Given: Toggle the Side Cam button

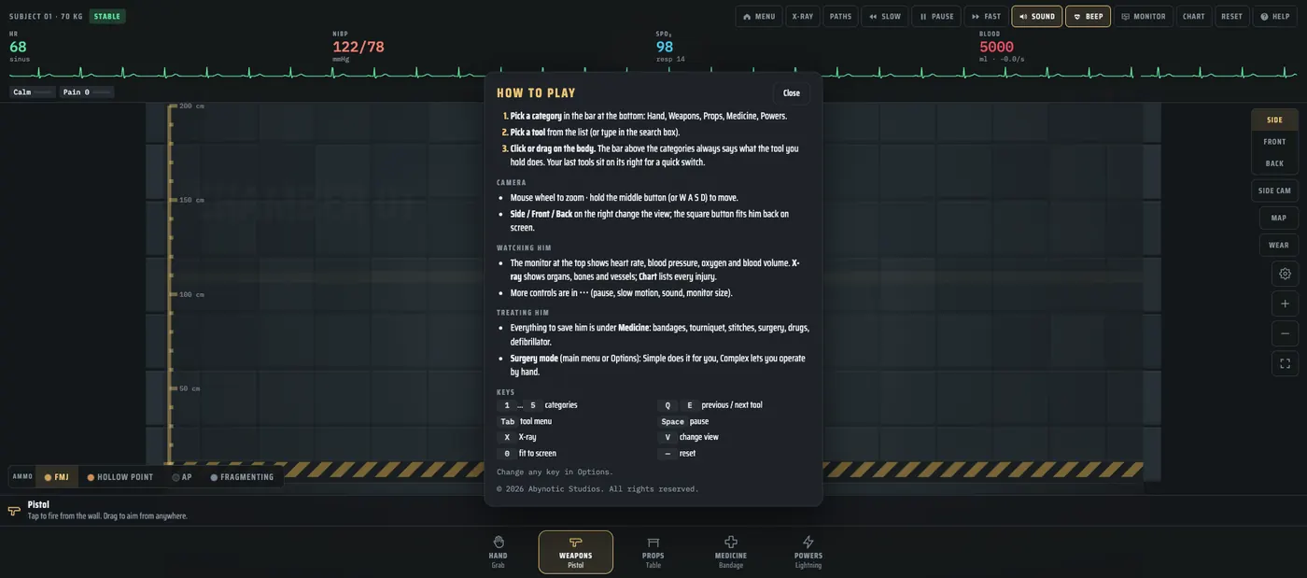Looking at the screenshot, I should pyautogui.click(x=1274, y=190).
